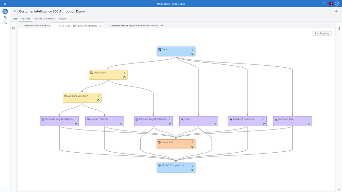Select the Forest node
The width and height of the screenshot is (342, 192).
coord(199,121)
